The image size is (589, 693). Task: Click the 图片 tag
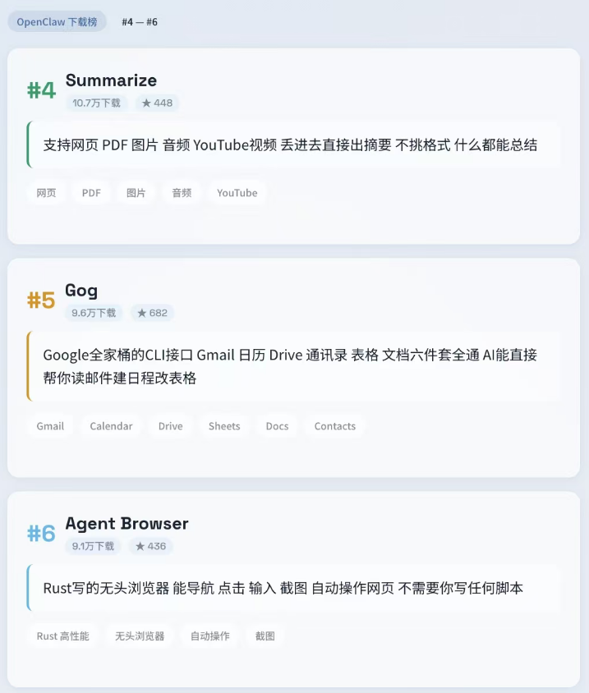136,193
